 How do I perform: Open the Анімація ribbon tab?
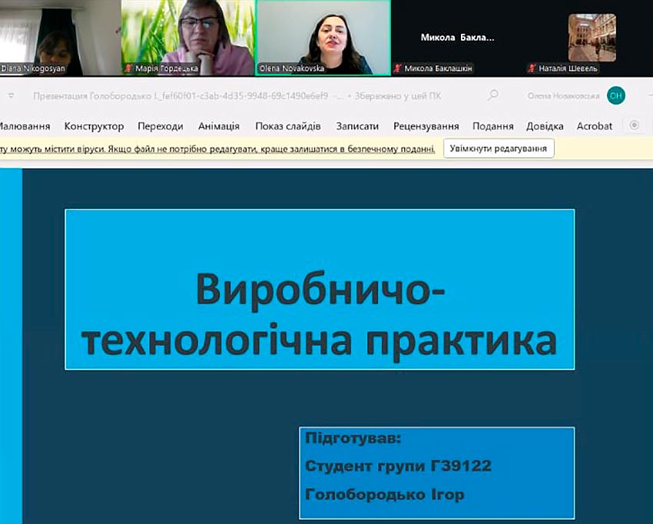[218, 126]
